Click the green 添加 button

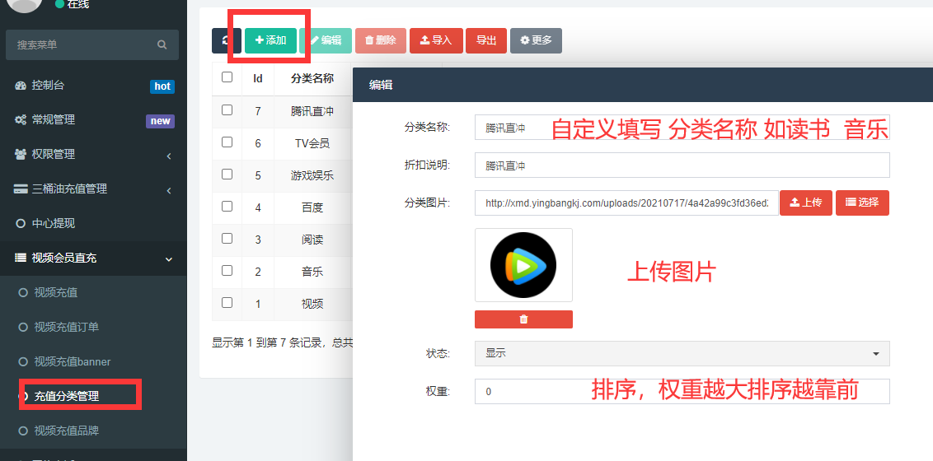tap(270, 40)
